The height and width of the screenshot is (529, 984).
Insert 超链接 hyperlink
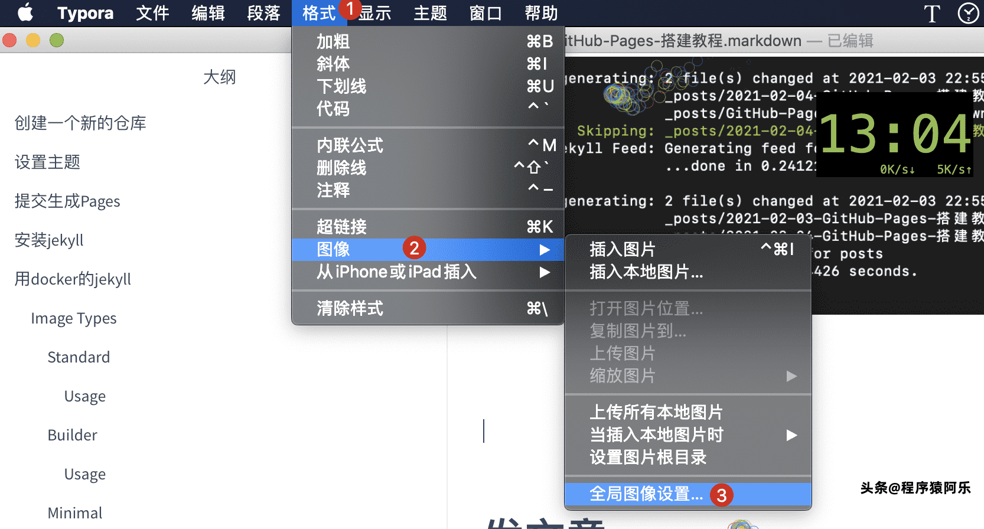(428, 227)
